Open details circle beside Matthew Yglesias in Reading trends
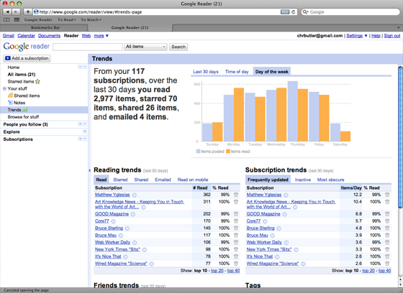Image resolution: width=403 pixels, height=293 pixels. [135, 195]
